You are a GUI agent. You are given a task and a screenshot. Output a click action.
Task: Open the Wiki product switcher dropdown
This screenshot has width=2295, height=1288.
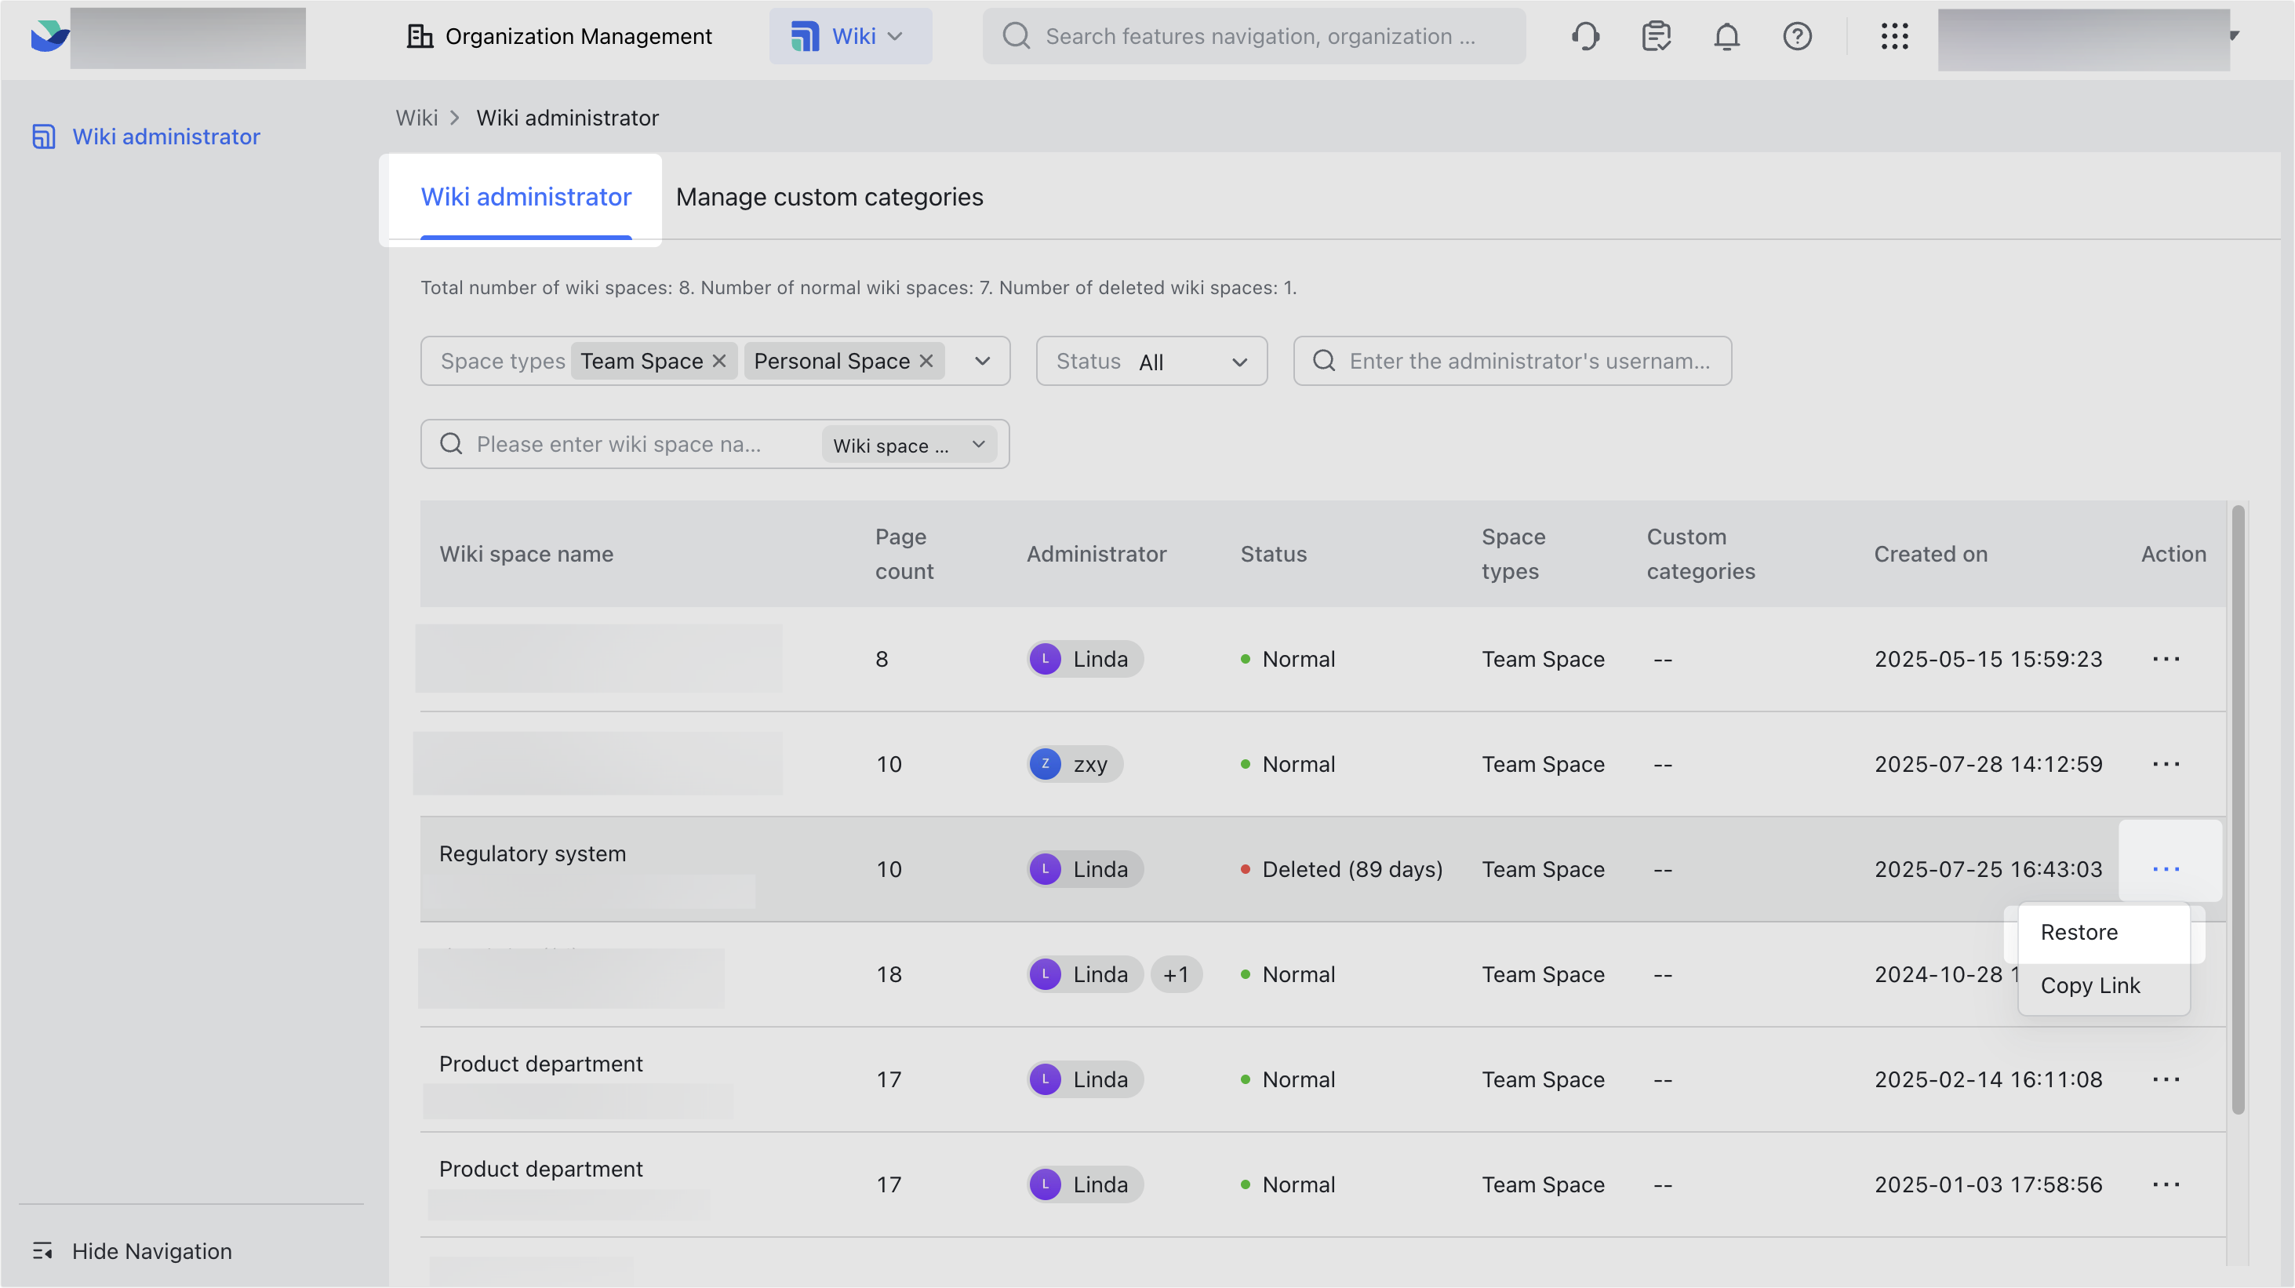[850, 37]
